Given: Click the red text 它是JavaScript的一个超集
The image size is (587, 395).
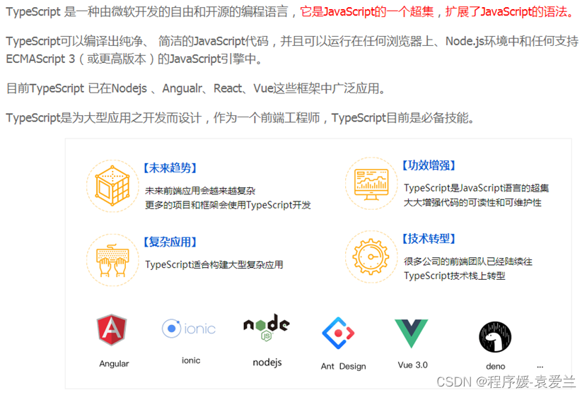Looking at the screenshot, I should (x=367, y=12).
